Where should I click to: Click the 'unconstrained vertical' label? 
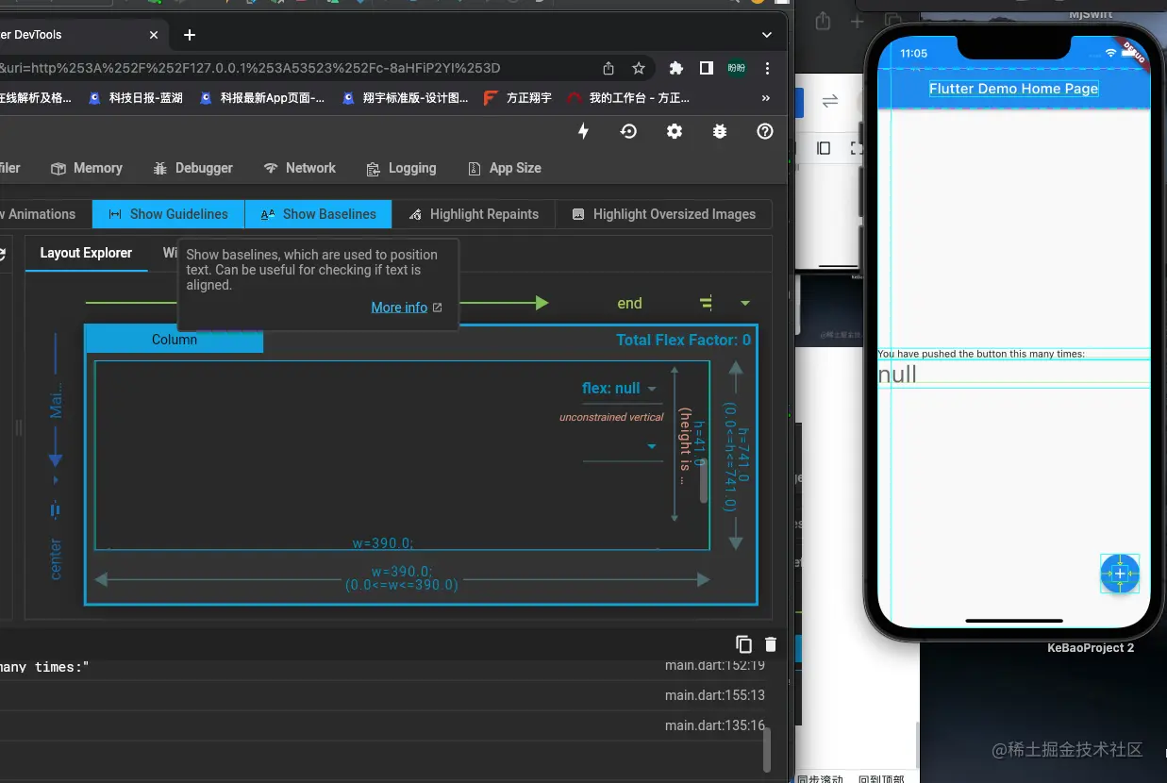click(611, 417)
